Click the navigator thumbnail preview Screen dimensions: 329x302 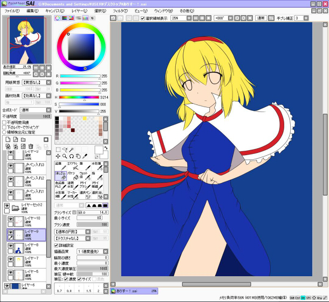tap(27, 40)
